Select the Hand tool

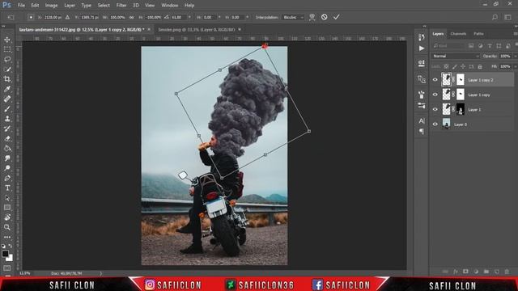7,217
